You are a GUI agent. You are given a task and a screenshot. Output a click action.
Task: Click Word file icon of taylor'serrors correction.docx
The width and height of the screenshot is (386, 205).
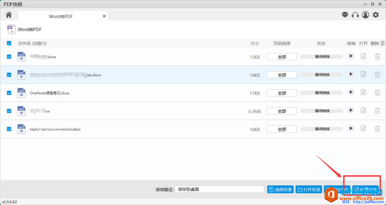[x=21, y=129]
